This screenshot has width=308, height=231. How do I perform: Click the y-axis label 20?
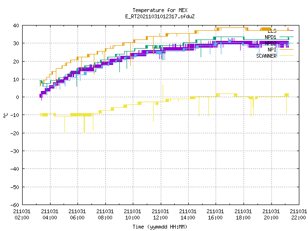pyautogui.click(x=16, y=62)
